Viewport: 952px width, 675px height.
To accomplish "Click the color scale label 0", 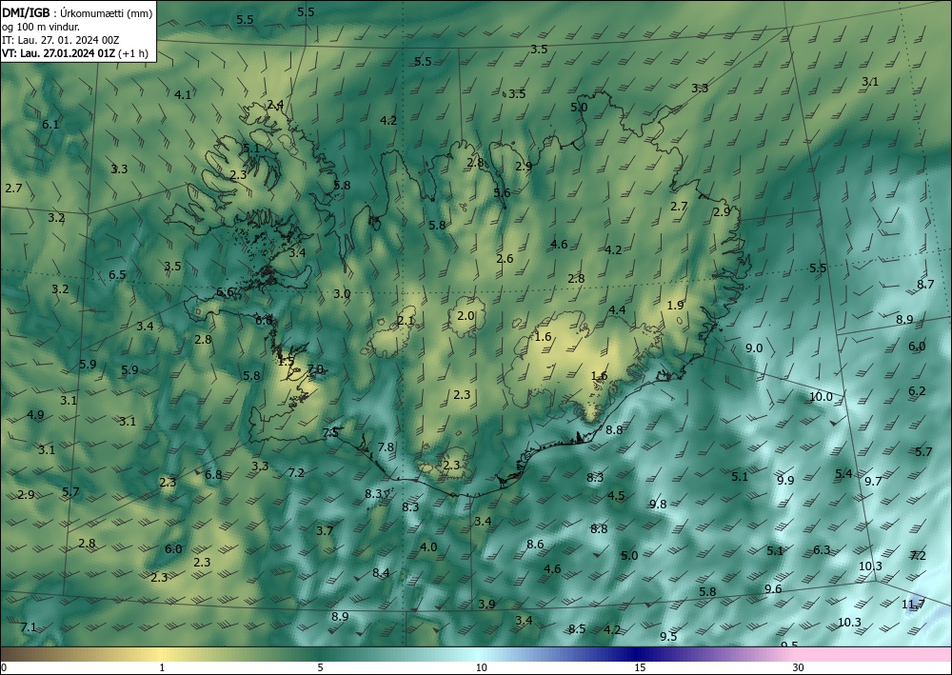I will click(x=4, y=668).
